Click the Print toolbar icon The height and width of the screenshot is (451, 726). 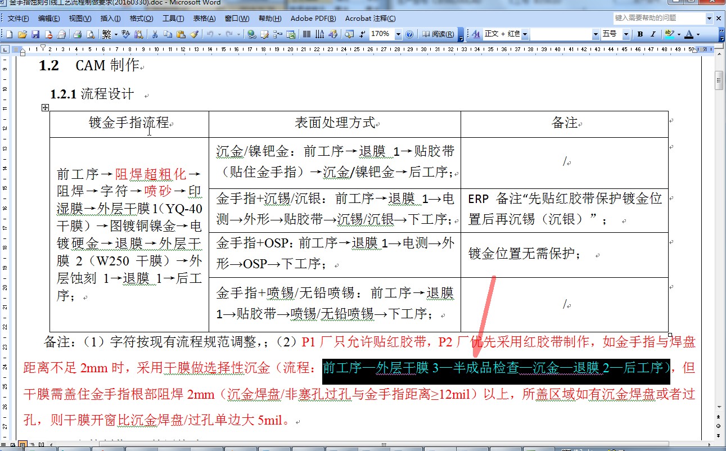(78, 34)
